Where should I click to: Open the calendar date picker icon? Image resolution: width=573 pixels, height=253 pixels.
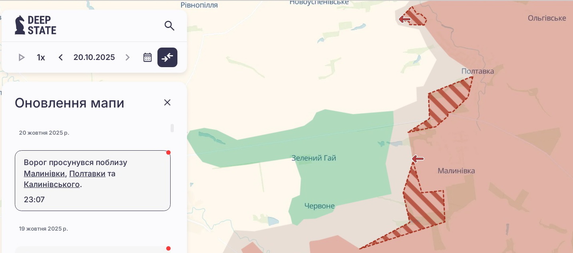pos(147,58)
